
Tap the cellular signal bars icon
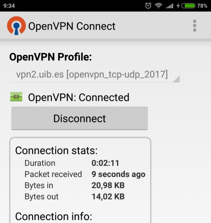click(169, 6)
